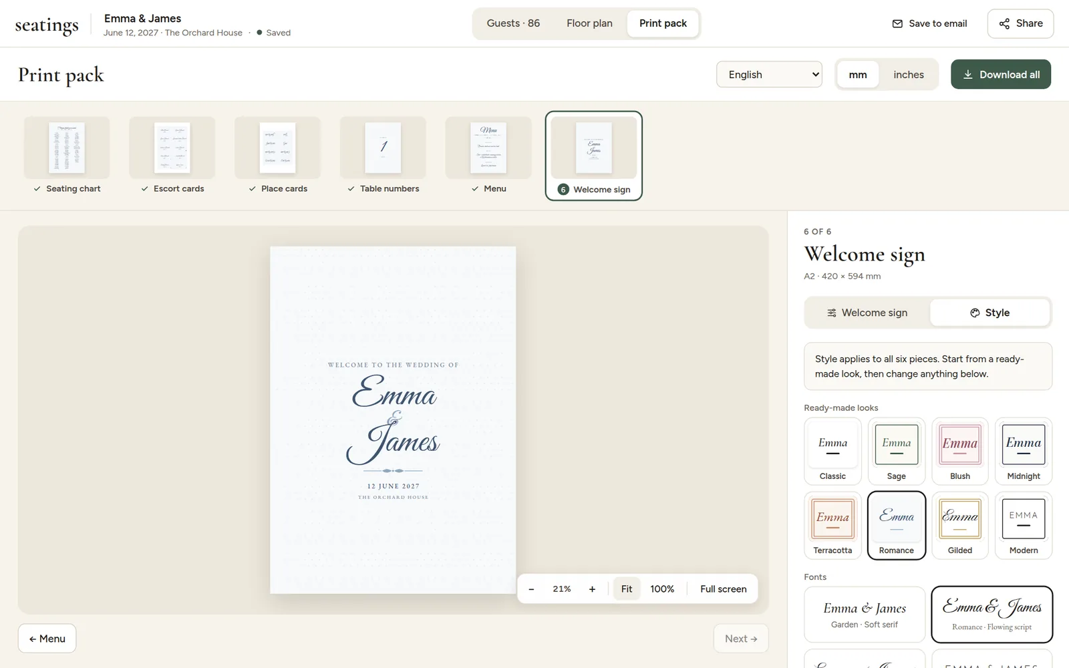Click the checkmark beside Menu piece
This screenshot has height=668, width=1069.
[x=475, y=189]
